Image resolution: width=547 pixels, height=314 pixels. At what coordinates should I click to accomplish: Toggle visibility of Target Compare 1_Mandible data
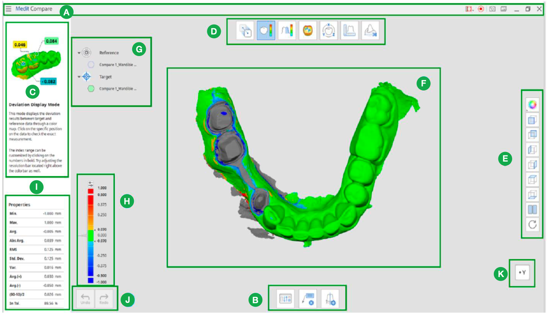coord(91,88)
